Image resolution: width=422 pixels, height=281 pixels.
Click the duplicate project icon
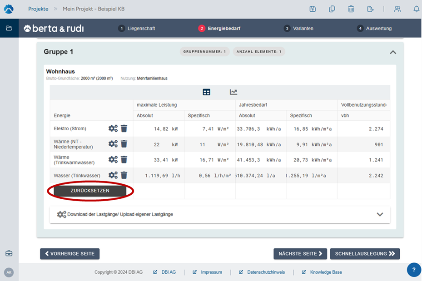(x=332, y=9)
